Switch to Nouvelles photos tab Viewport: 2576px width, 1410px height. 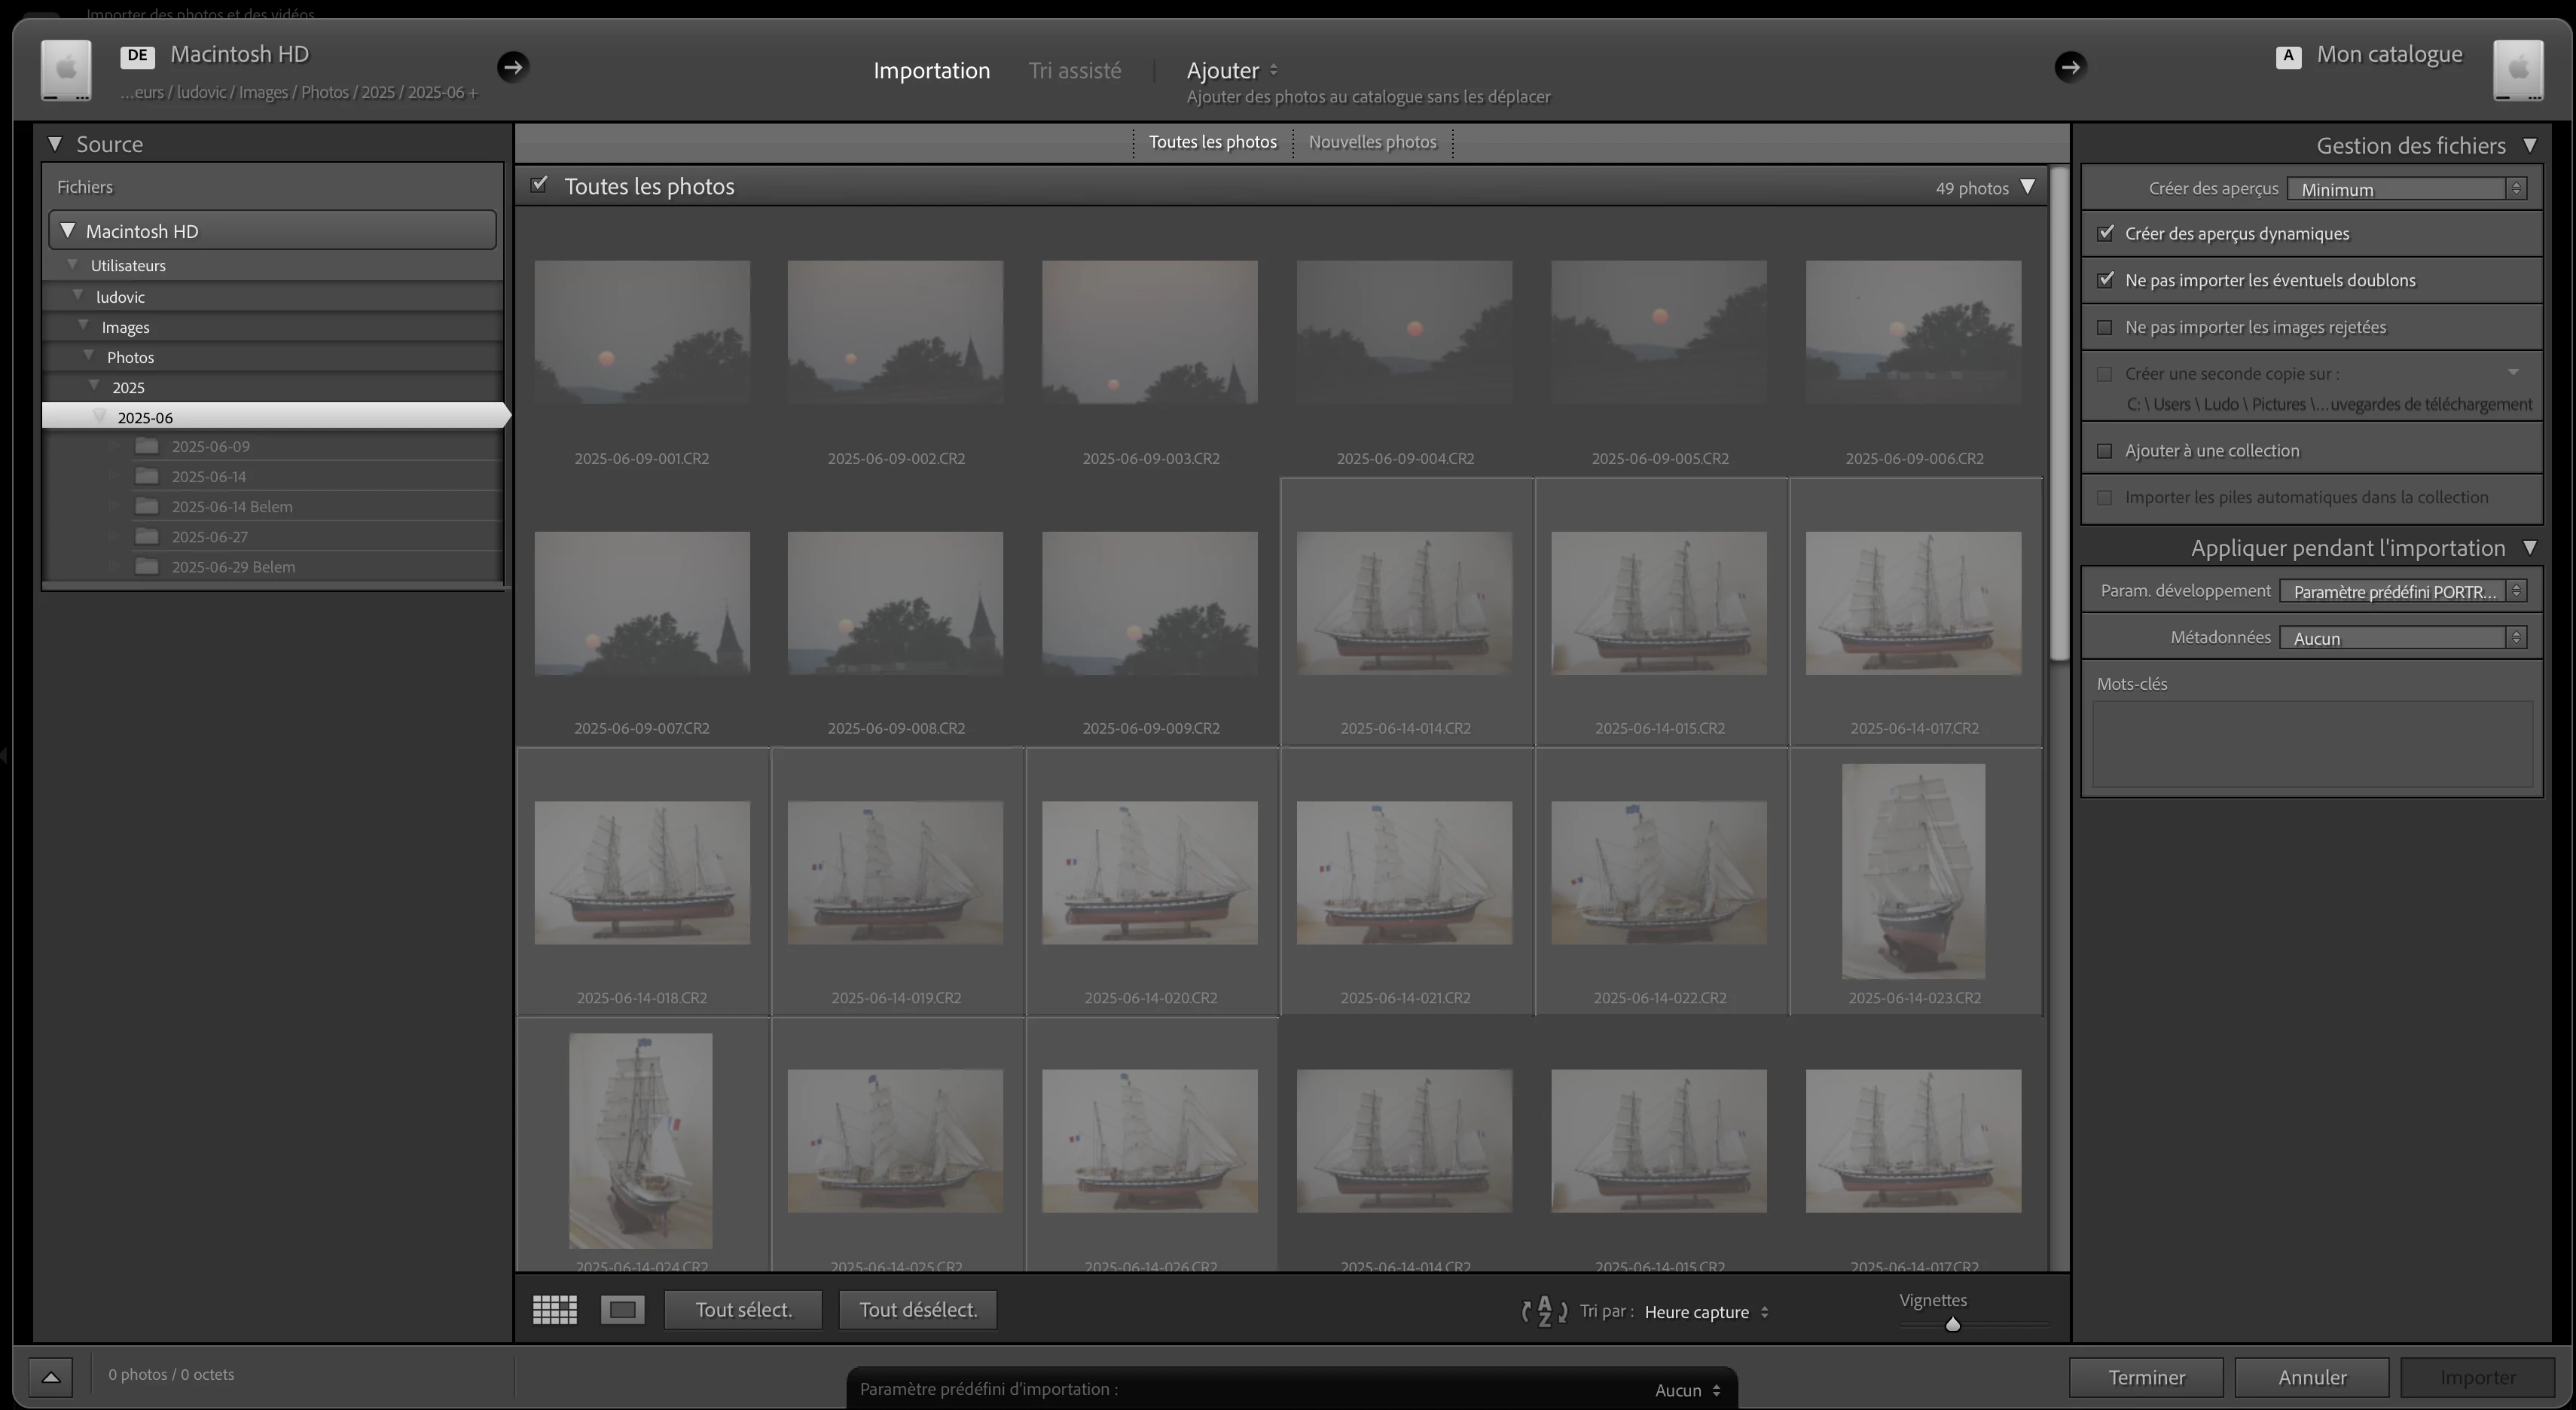click(x=1372, y=142)
